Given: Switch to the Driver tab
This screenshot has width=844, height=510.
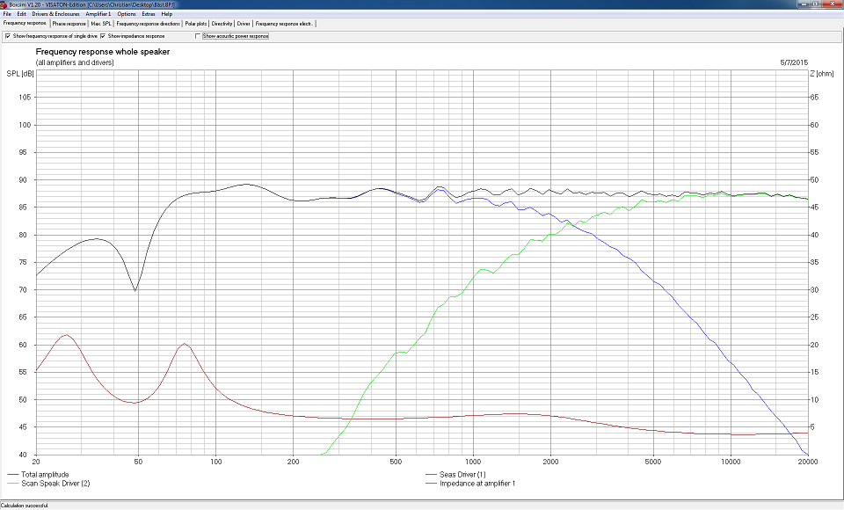Looking at the screenshot, I should (244, 24).
